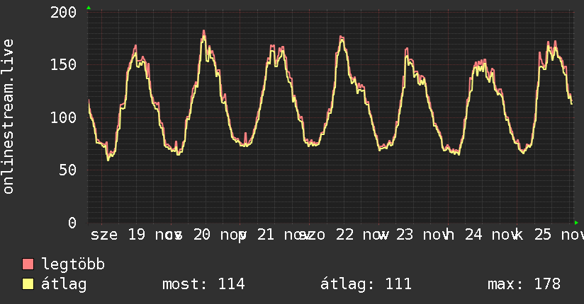
Task: Click the 100 y-axis label
Action: pyautogui.click(x=63, y=117)
